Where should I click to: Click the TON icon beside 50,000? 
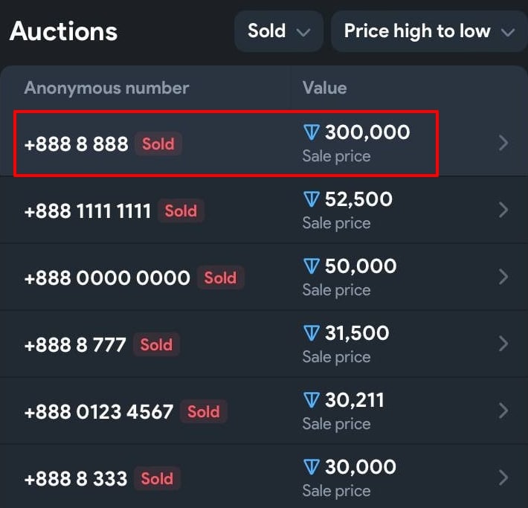click(311, 266)
